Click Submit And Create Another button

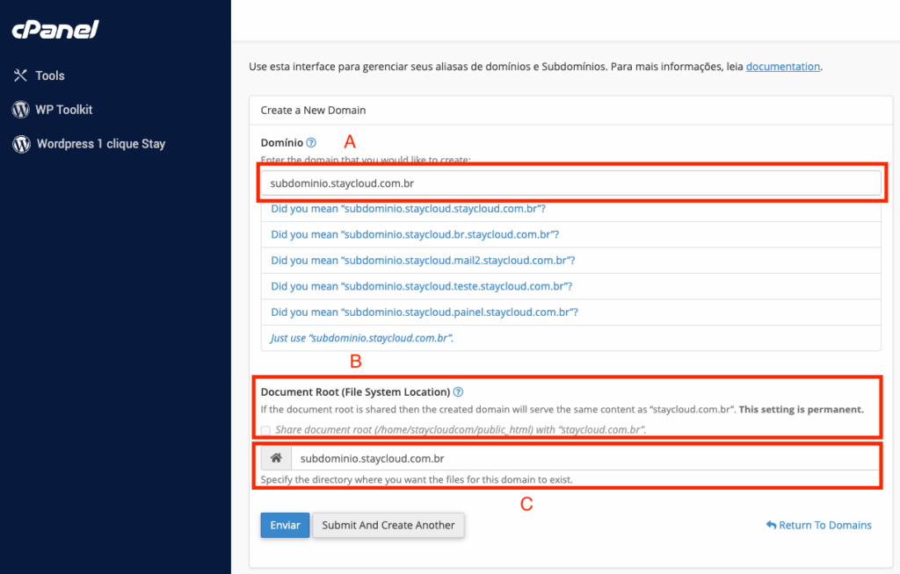pos(388,525)
